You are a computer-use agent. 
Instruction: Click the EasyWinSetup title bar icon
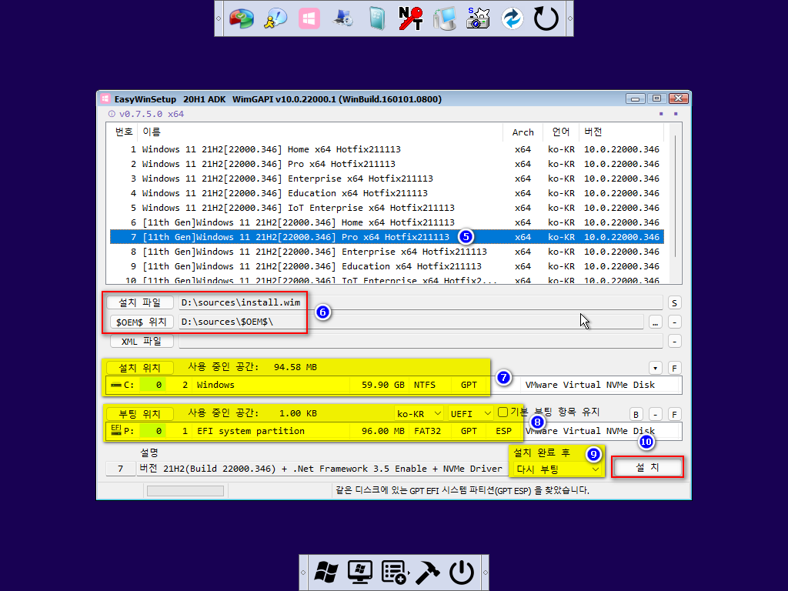click(105, 99)
